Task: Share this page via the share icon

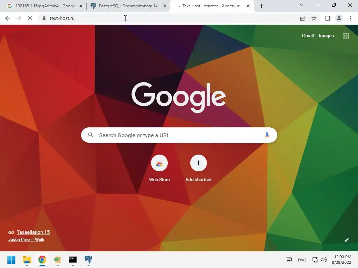Action: click(x=303, y=18)
